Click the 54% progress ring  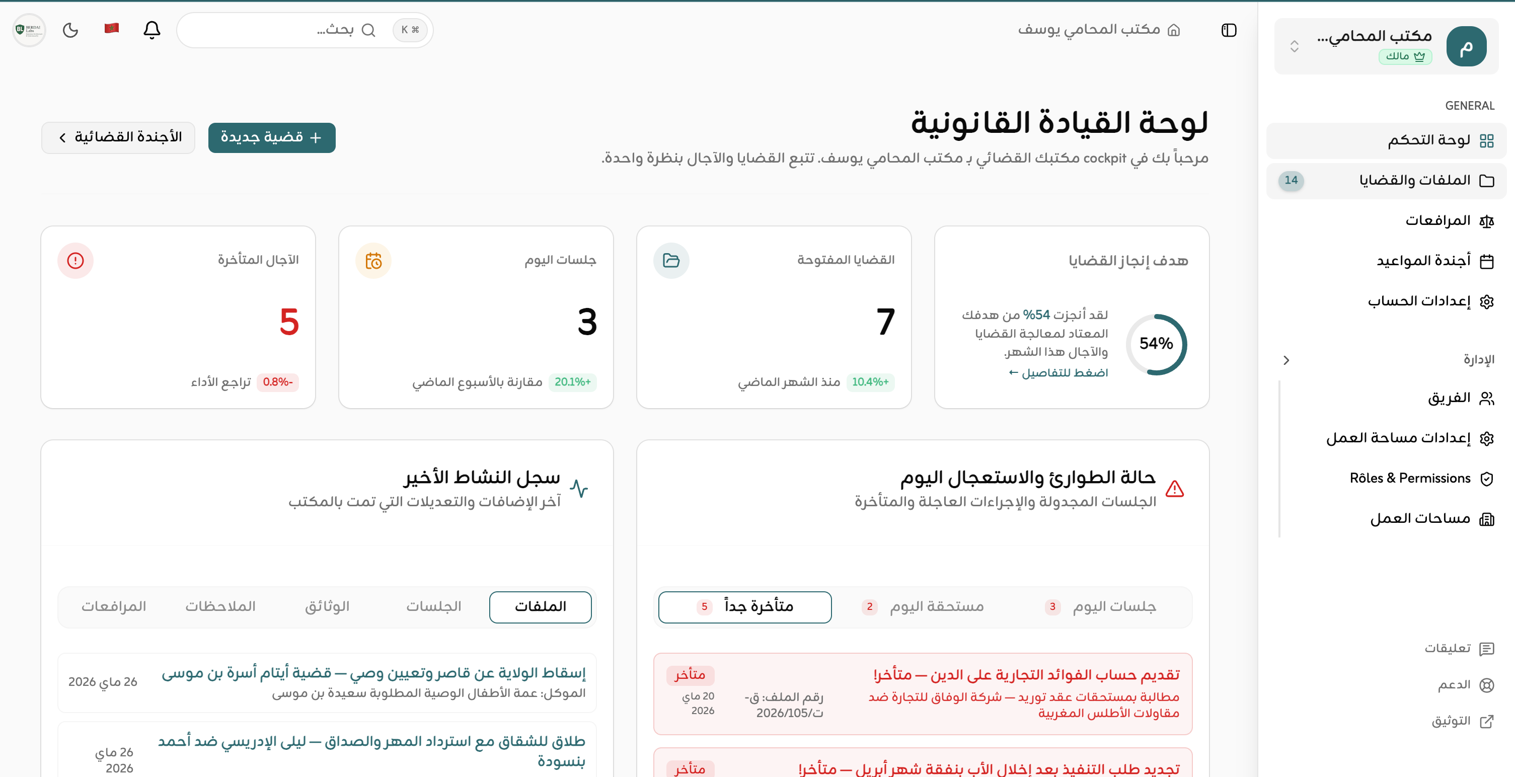[1156, 344]
